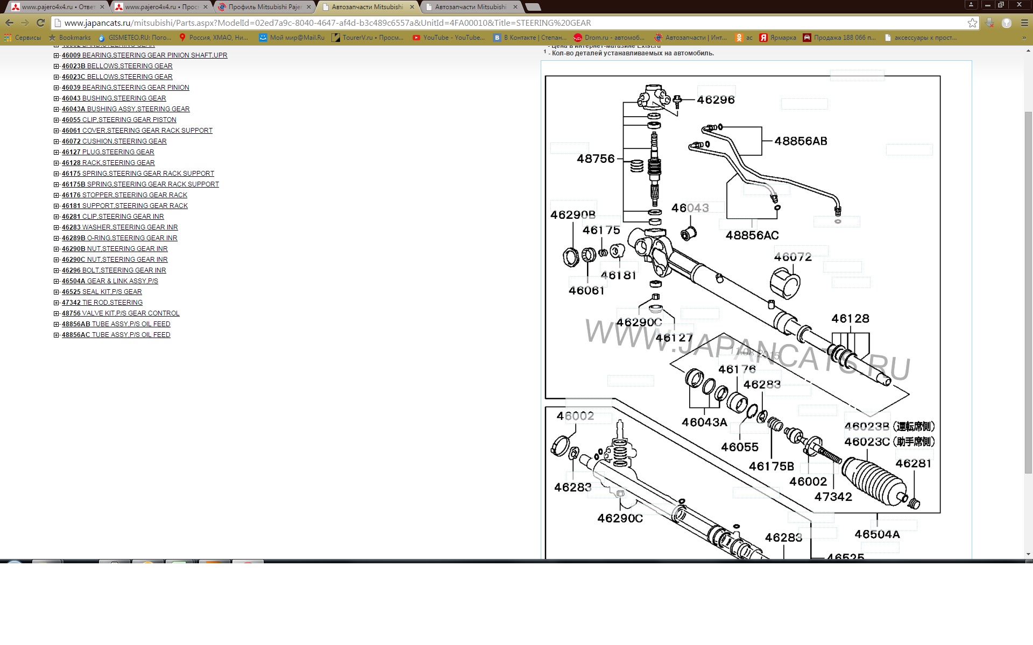Expand the 48756 VALVE KIT node
Screen dimensions: 1033x645
click(56, 313)
